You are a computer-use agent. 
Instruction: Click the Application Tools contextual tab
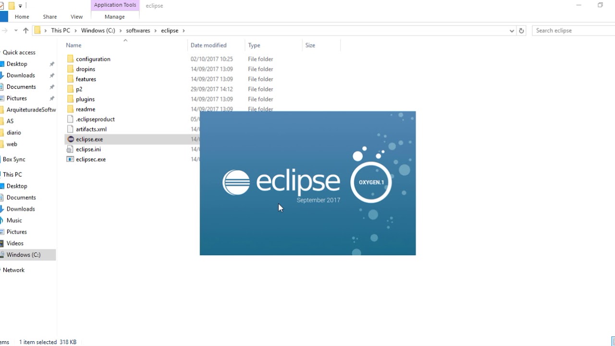[115, 5]
